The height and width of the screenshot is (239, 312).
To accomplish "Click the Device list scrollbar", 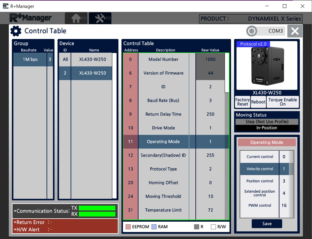I will click(x=114, y=125).
